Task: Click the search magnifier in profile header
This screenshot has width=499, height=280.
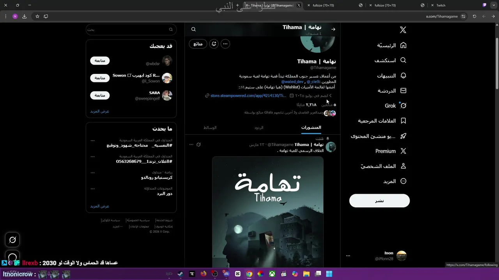Action: click(x=193, y=29)
